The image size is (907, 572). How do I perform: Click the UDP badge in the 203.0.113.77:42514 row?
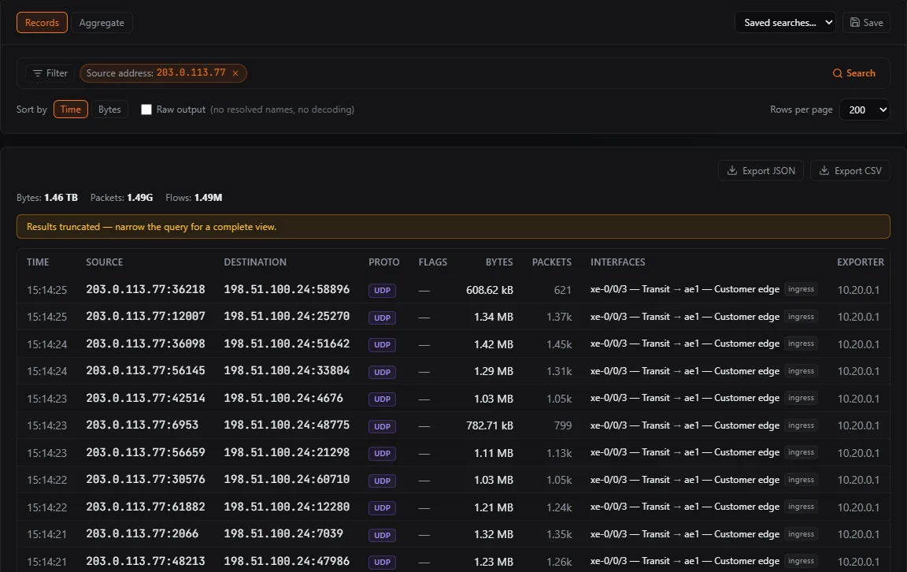[x=382, y=399]
